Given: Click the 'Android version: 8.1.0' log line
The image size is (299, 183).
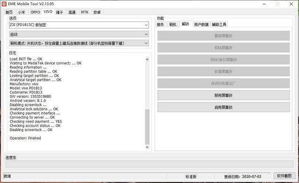Looking at the screenshot, I should pyautogui.click(x=28, y=101).
